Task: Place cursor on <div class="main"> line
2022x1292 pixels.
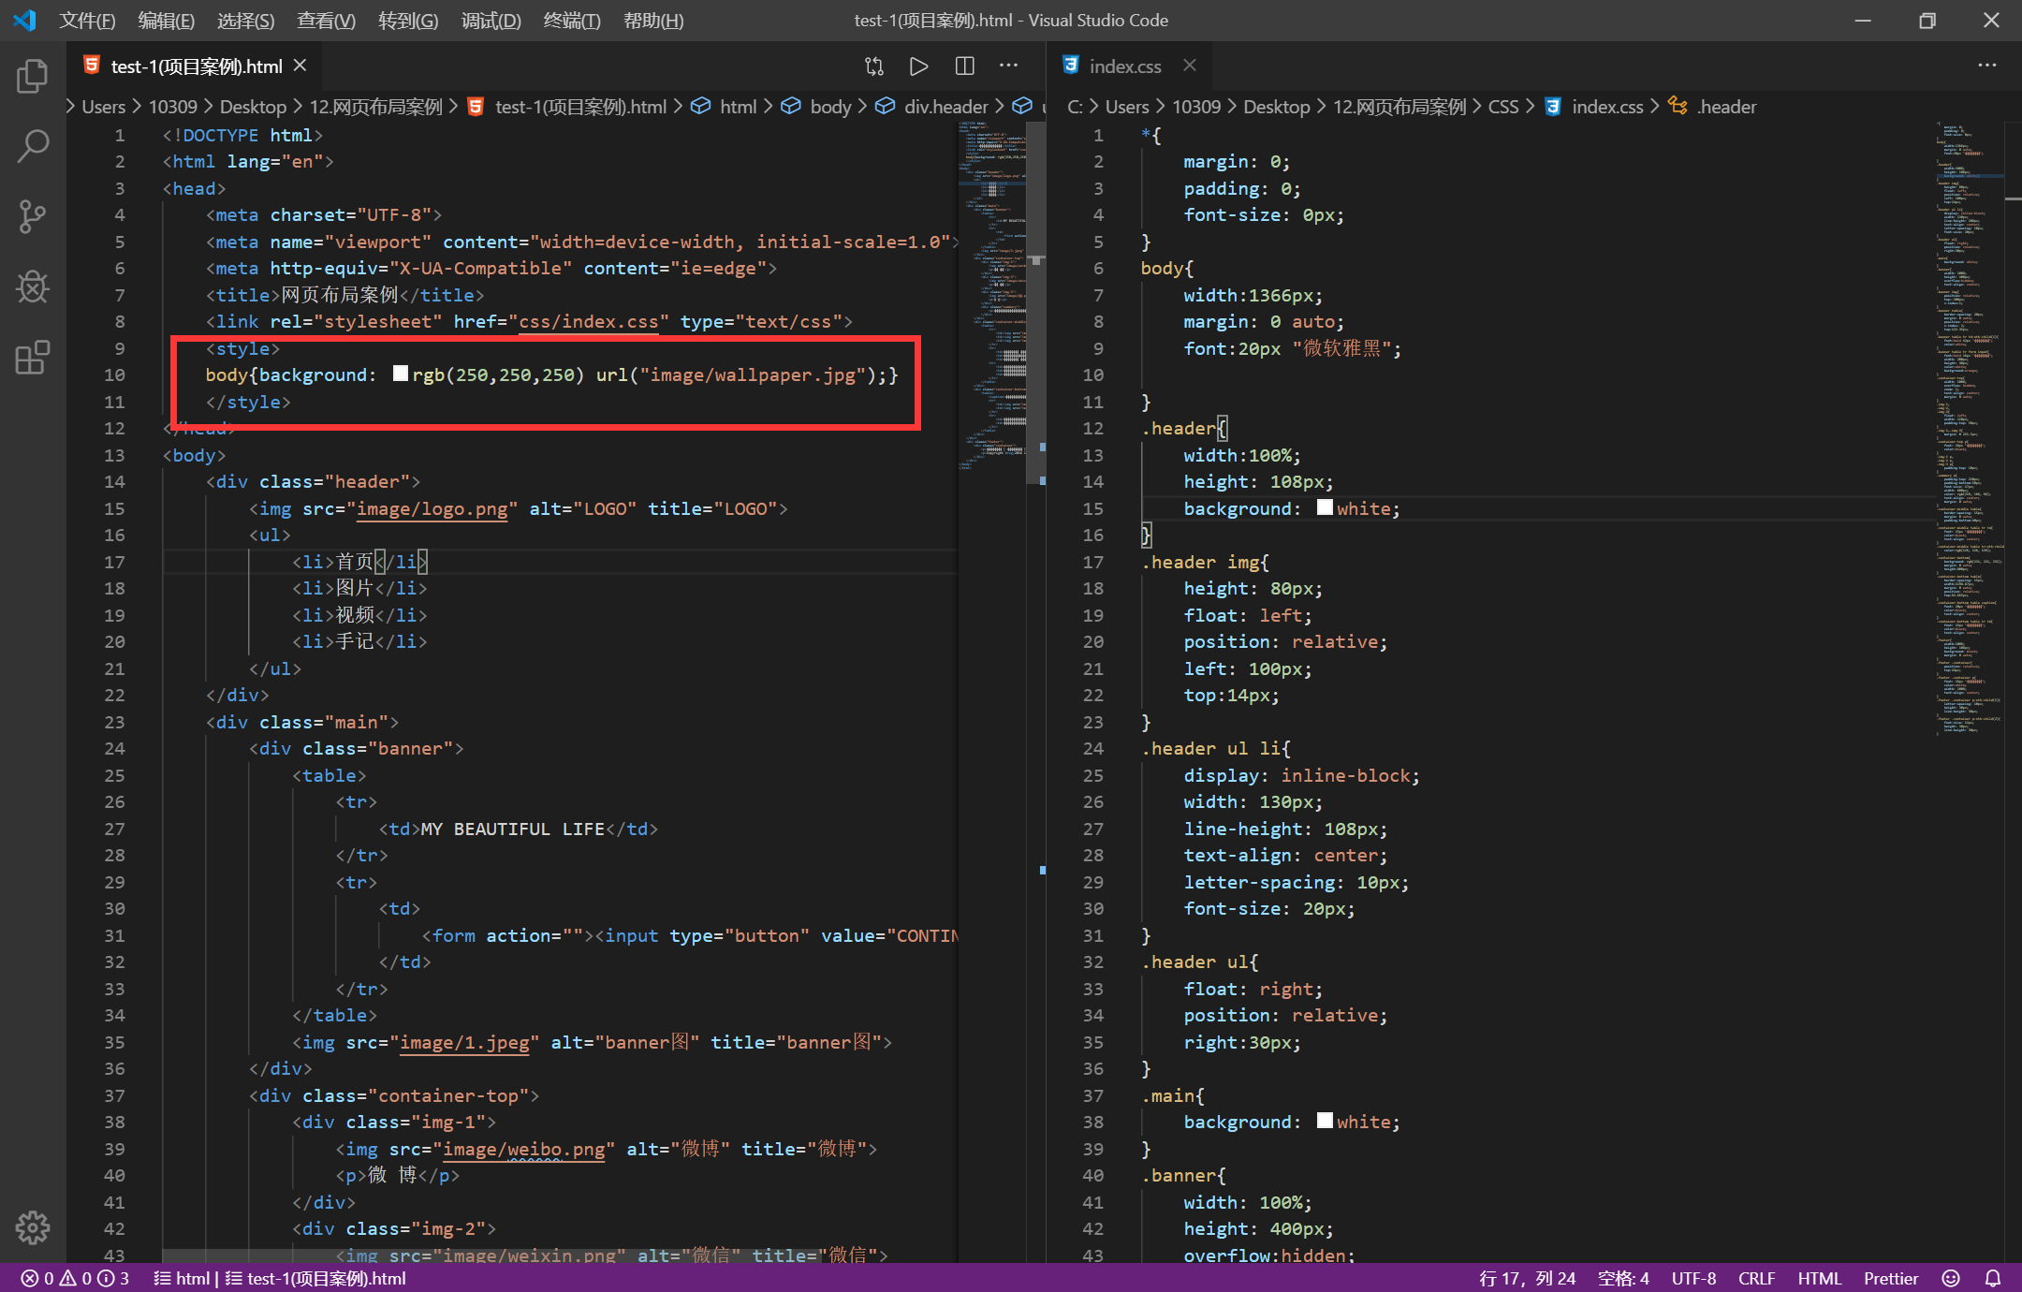Action: (302, 722)
